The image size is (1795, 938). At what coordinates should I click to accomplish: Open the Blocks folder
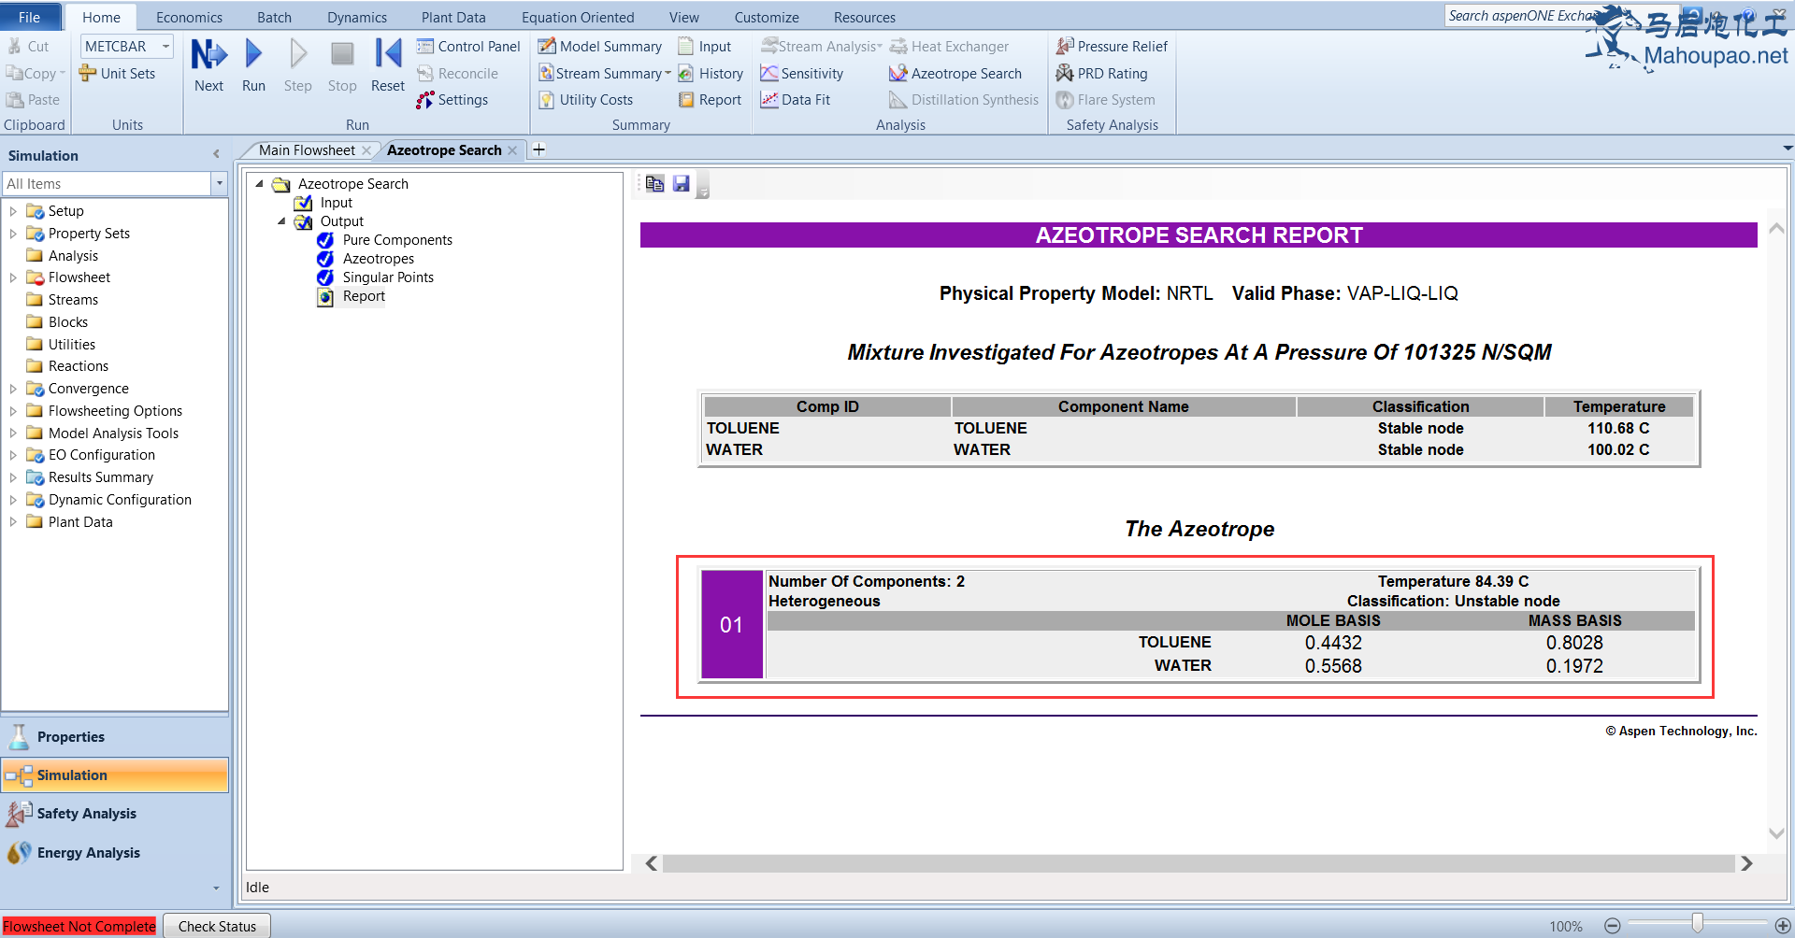click(68, 322)
